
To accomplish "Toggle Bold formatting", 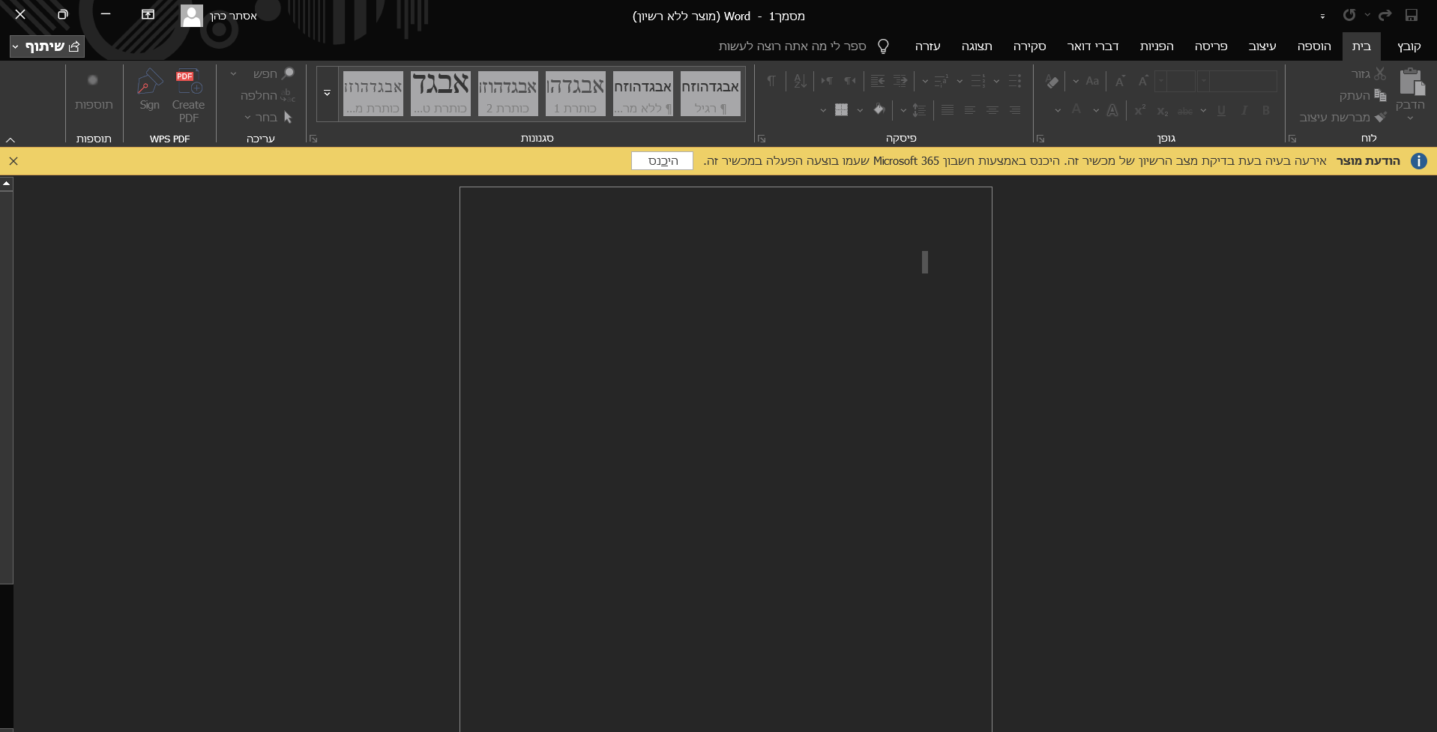I will click(x=1266, y=110).
